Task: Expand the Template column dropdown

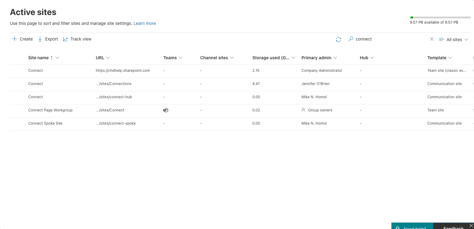Action: coord(450,58)
